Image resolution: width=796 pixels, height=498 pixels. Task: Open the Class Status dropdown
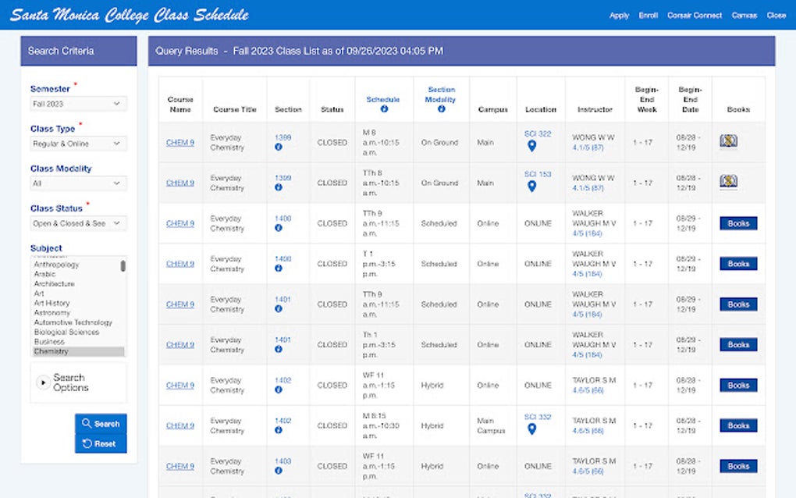pyautogui.click(x=78, y=223)
